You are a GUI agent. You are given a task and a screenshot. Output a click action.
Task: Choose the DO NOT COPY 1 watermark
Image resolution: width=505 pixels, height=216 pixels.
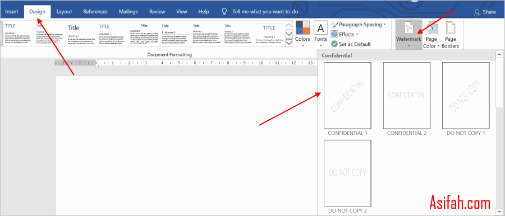coord(466,96)
